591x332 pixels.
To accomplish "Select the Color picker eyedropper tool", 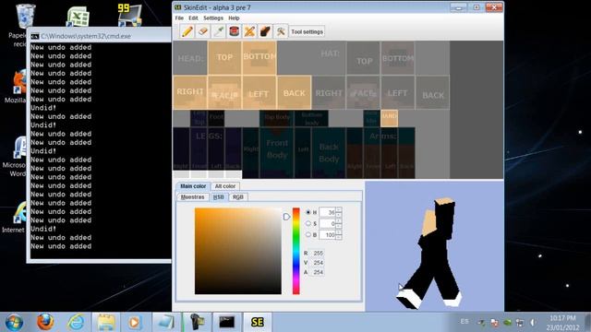I will (218, 31).
